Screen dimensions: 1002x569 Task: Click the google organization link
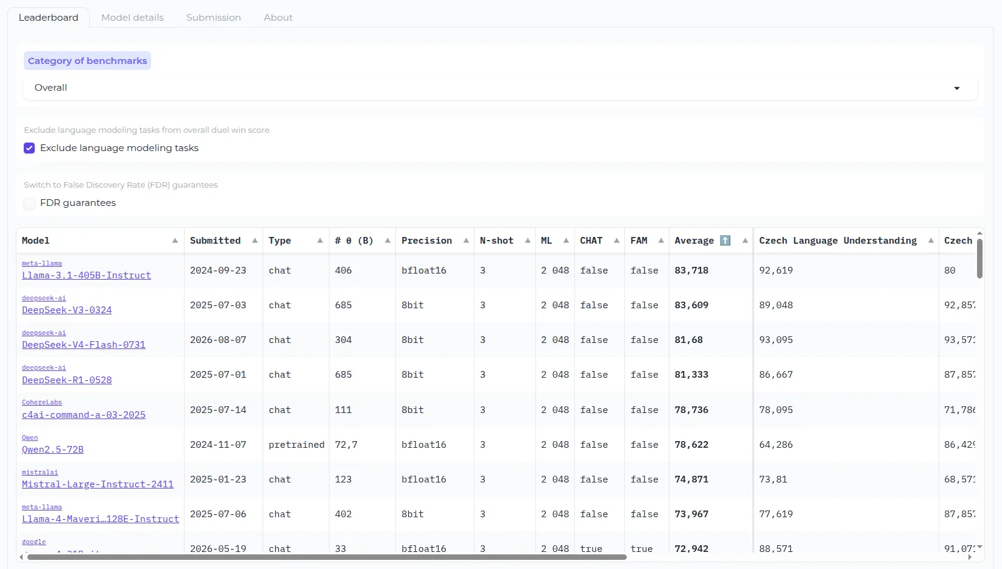click(34, 542)
